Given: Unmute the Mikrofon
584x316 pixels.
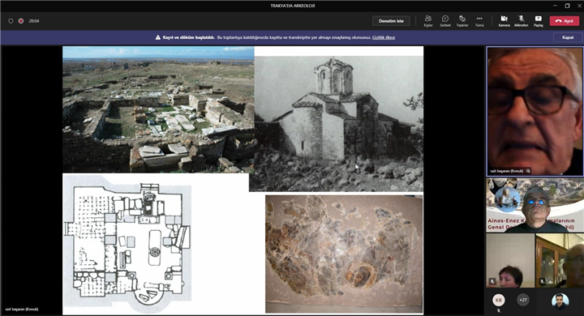Looking at the screenshot, I should pos(521,21).
